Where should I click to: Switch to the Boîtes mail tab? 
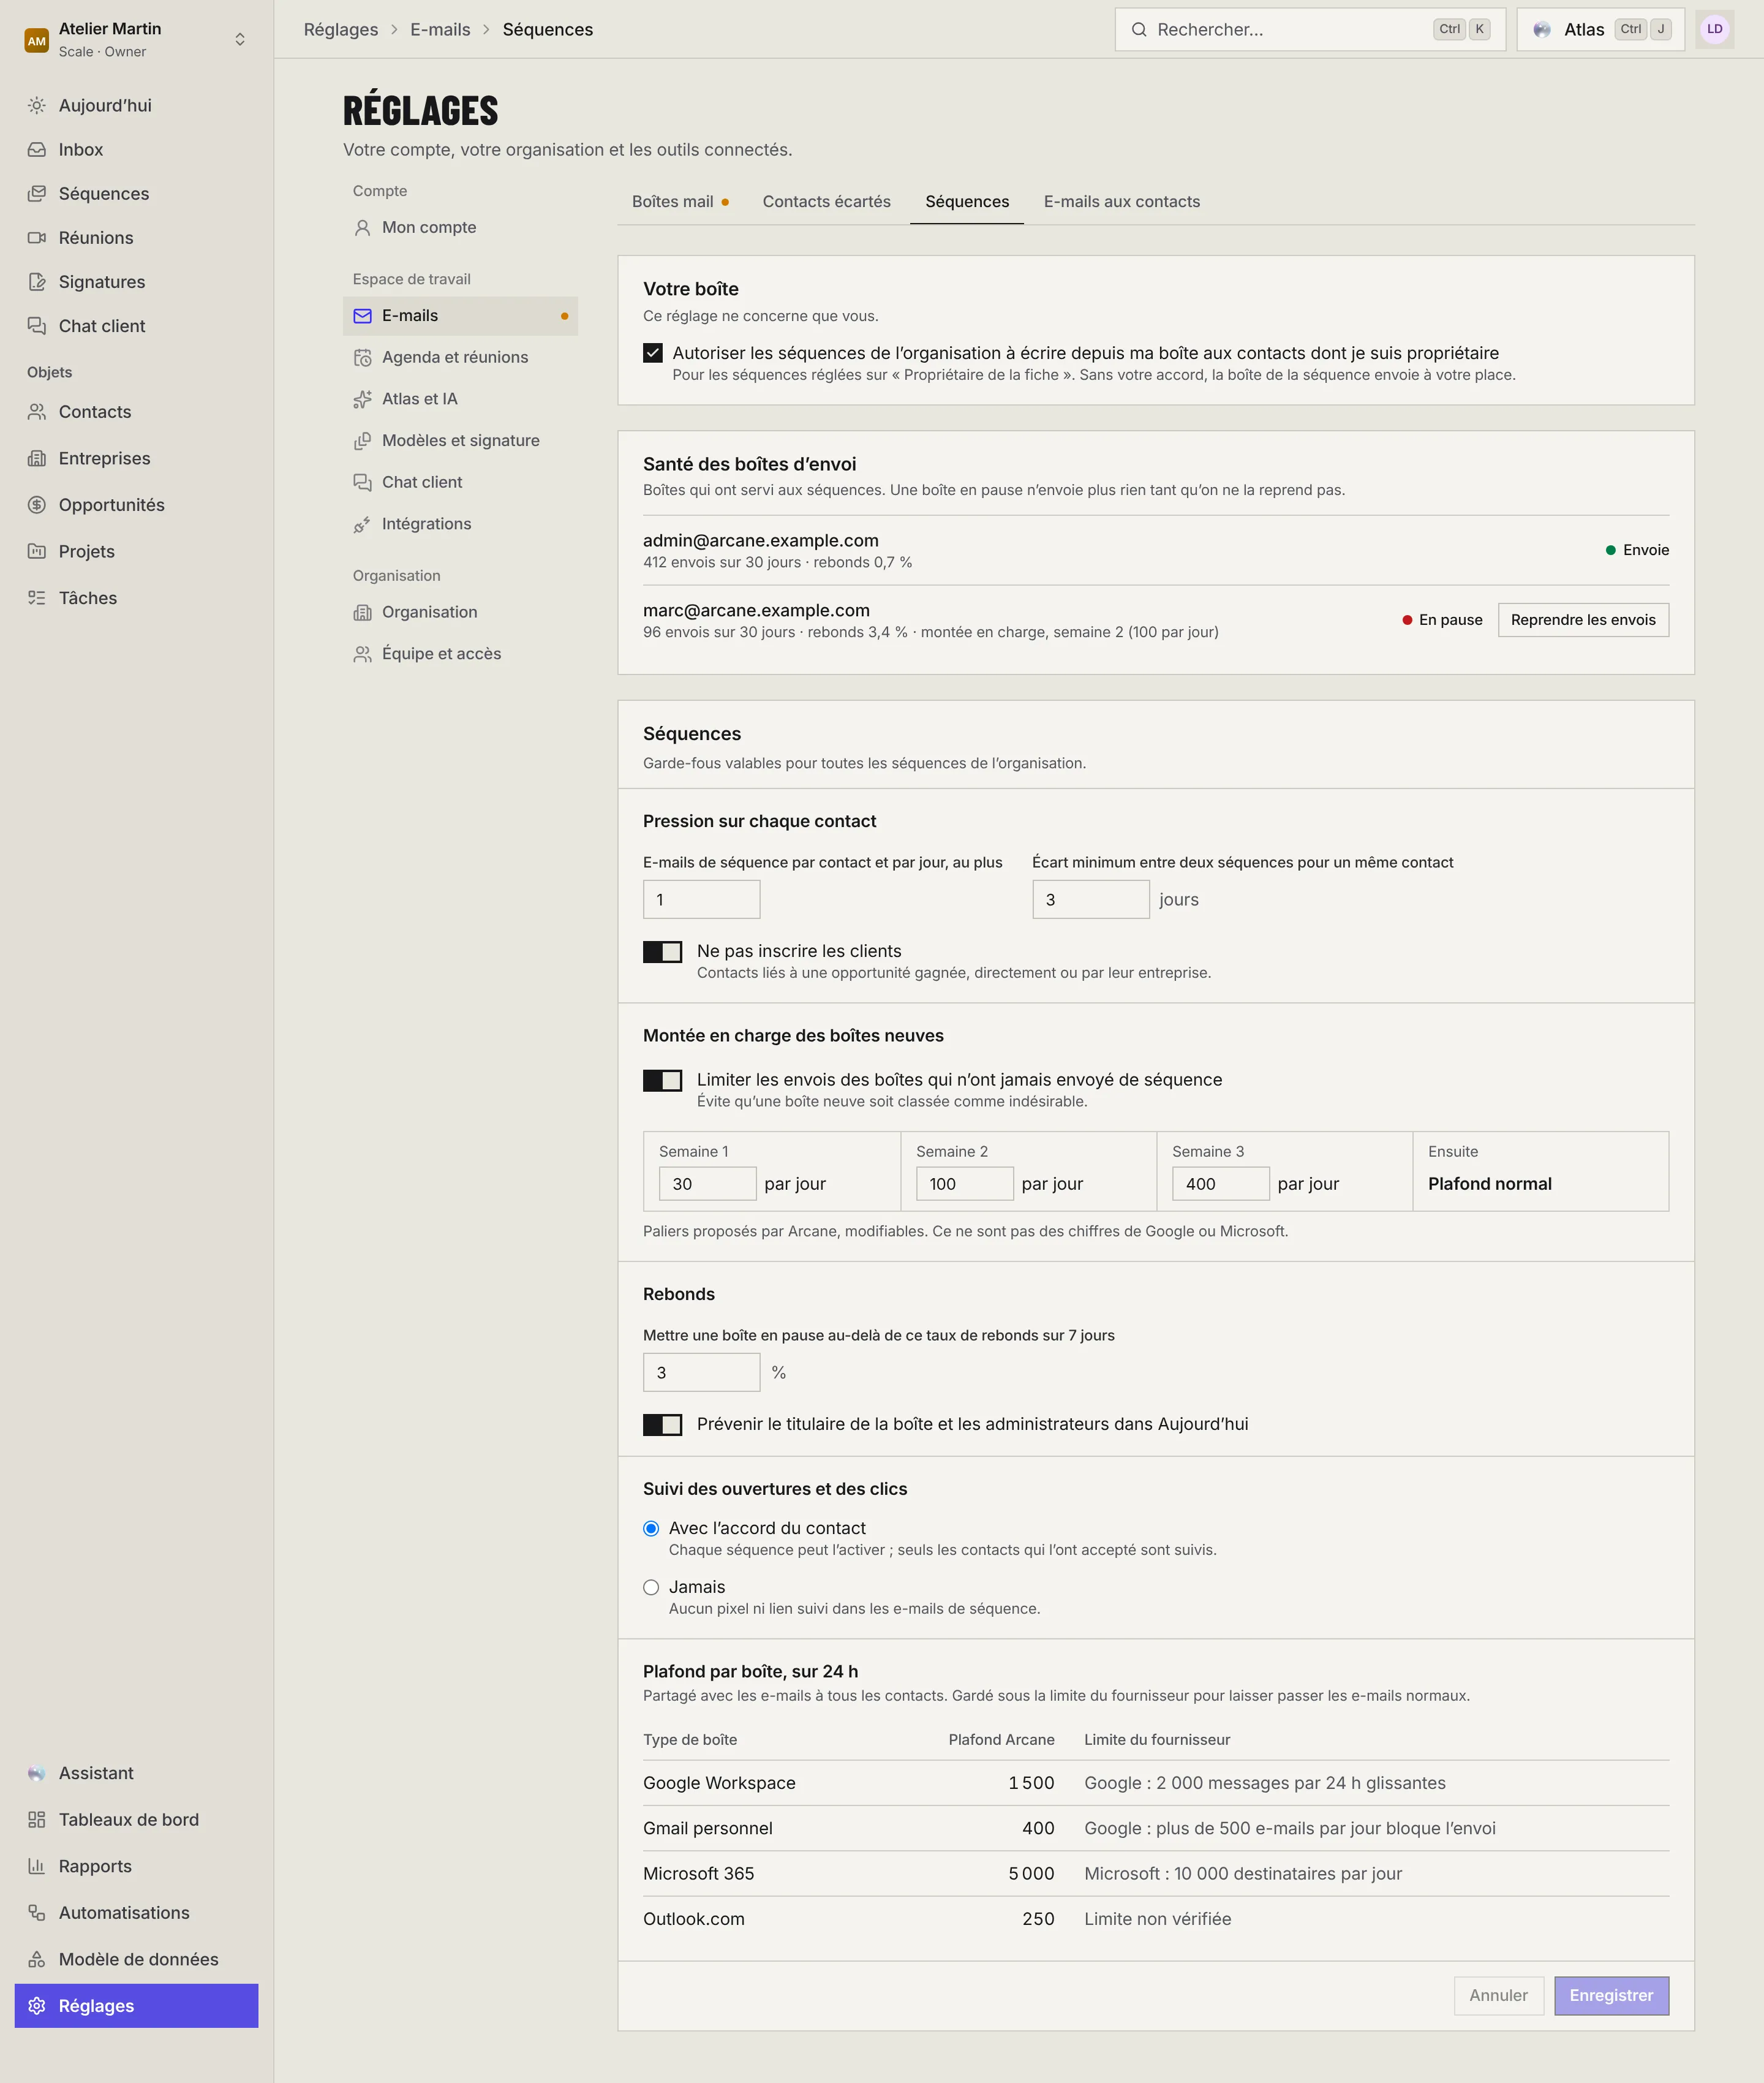[680, 202]
